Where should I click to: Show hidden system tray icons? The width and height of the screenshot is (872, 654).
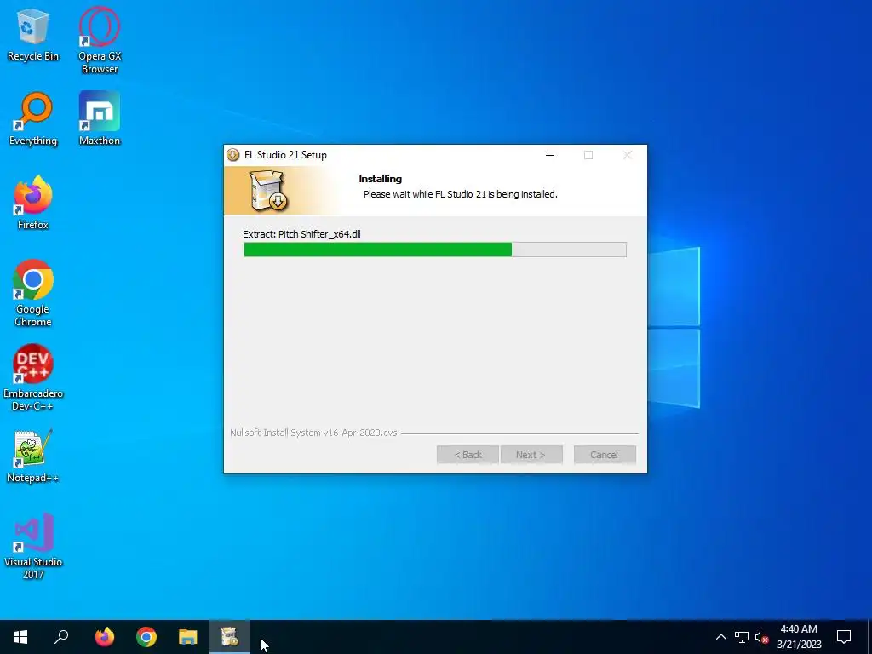pyautogui.click(x=720, y=637)
